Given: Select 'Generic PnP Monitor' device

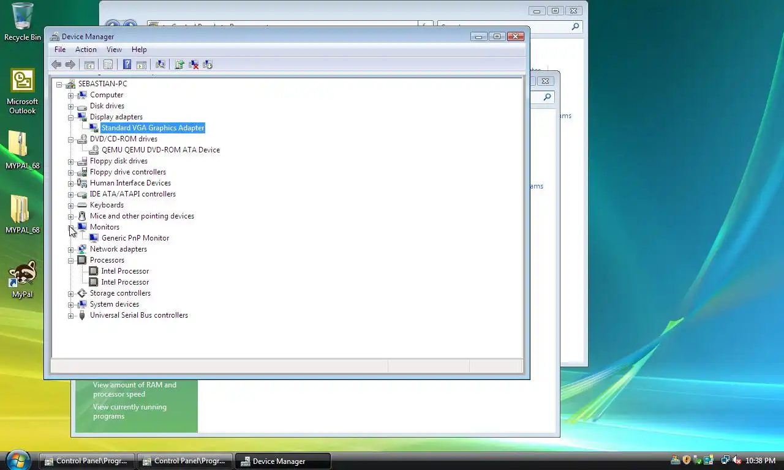Looking at the screenshot, I should pos(135,238).
